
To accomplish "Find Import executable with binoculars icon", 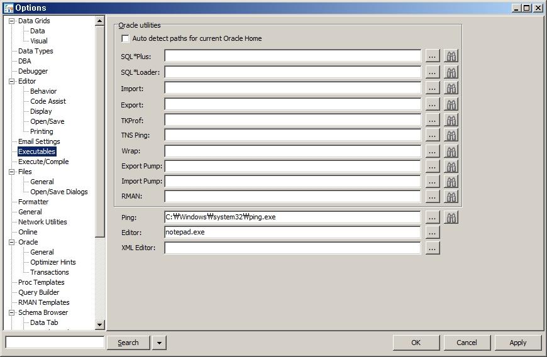I will [451, 89].
